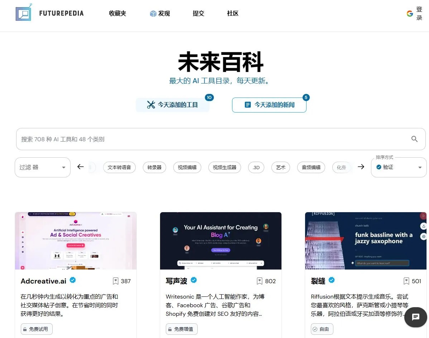429x338 pixels.
Task: Select the 3D category chip
Action: (256, 167)
